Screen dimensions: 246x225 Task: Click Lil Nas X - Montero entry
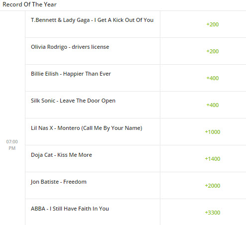(x=87, y=128)
